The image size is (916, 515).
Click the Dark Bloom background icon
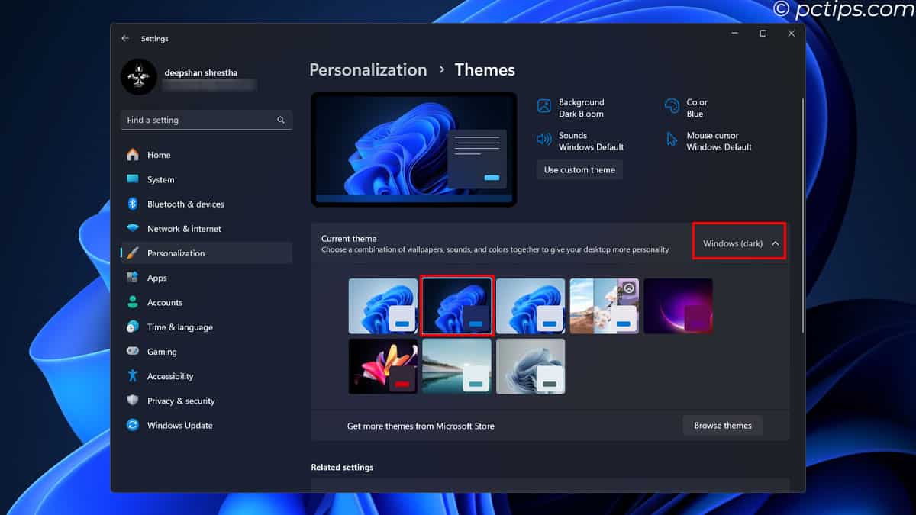click(x=543, y=108)
